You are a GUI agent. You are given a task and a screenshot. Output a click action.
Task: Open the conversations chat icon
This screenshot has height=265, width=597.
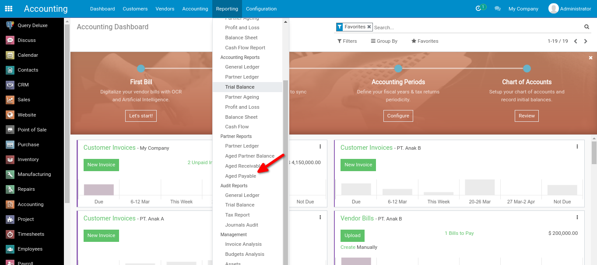pos(497,9)
